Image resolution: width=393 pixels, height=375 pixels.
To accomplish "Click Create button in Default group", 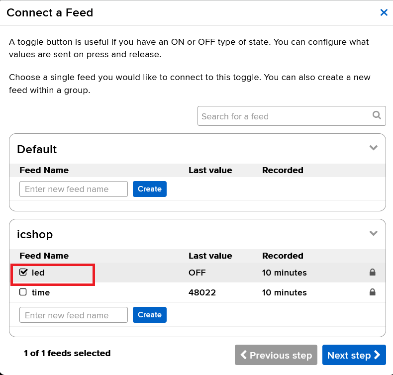I will pyautogui.click(x=150, y=189).
